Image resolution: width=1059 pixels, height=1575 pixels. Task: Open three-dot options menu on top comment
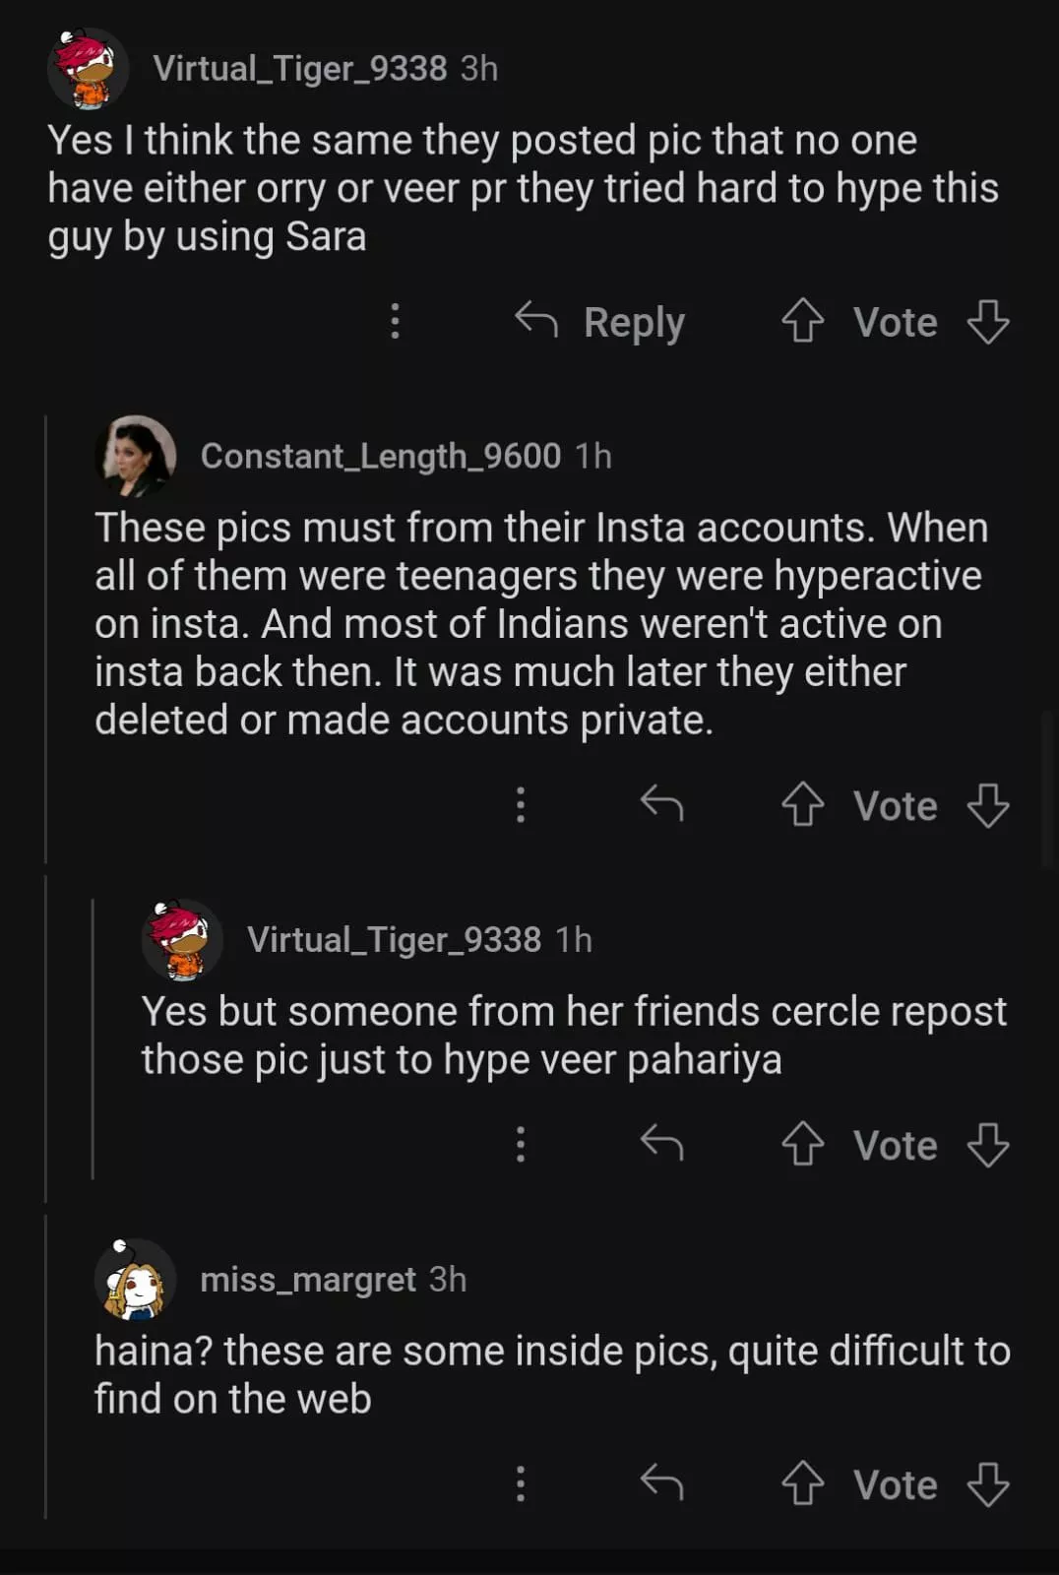coord(395,322)
